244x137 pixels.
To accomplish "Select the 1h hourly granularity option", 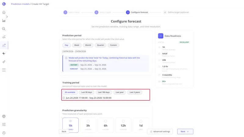I will [x=70, y=125].
